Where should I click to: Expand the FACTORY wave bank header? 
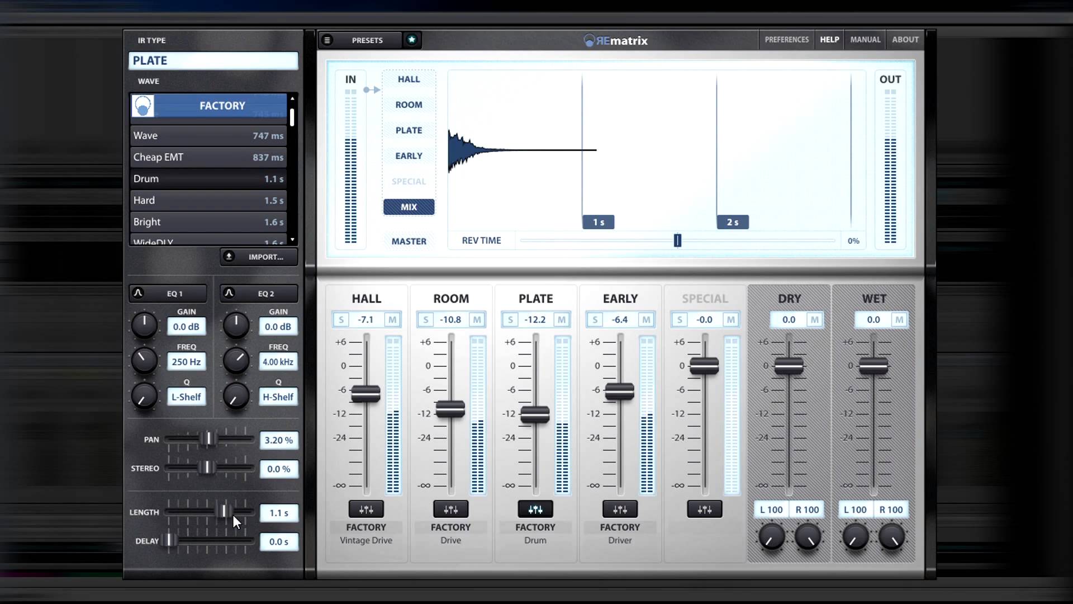(x=208, y=106)
